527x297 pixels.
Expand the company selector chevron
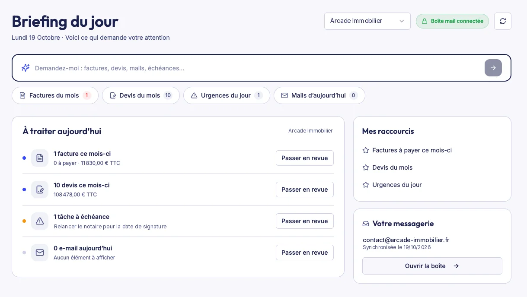[x=402, y=21]
